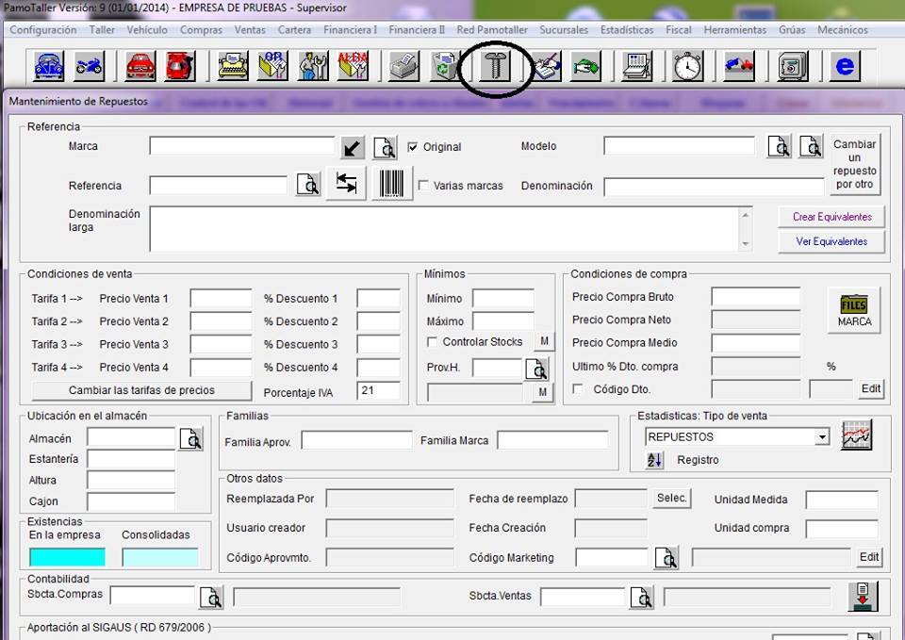Screen dimensions: 905x640
Task: Open the blue car toolbar icon
Action: pos(49,66)
